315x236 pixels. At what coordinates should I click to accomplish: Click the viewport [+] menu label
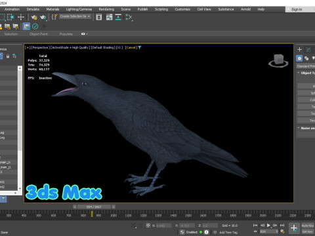point(28,47)
